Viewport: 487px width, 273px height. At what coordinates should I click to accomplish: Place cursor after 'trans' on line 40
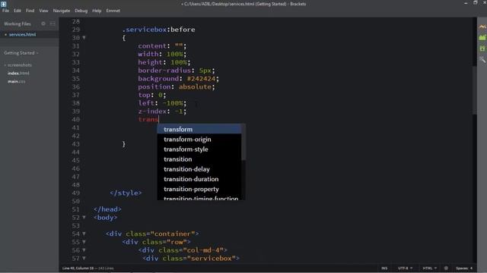(159, 120)
